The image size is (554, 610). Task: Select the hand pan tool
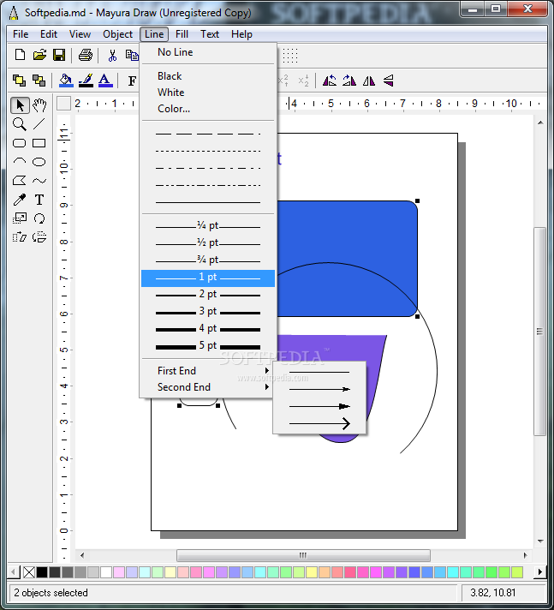[x=39, y=105]
